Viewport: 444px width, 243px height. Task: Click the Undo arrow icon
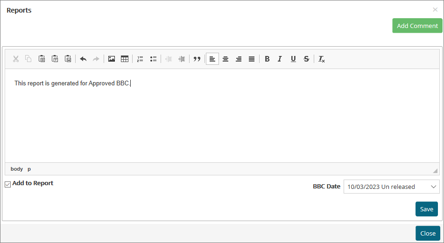pos(83,59)
